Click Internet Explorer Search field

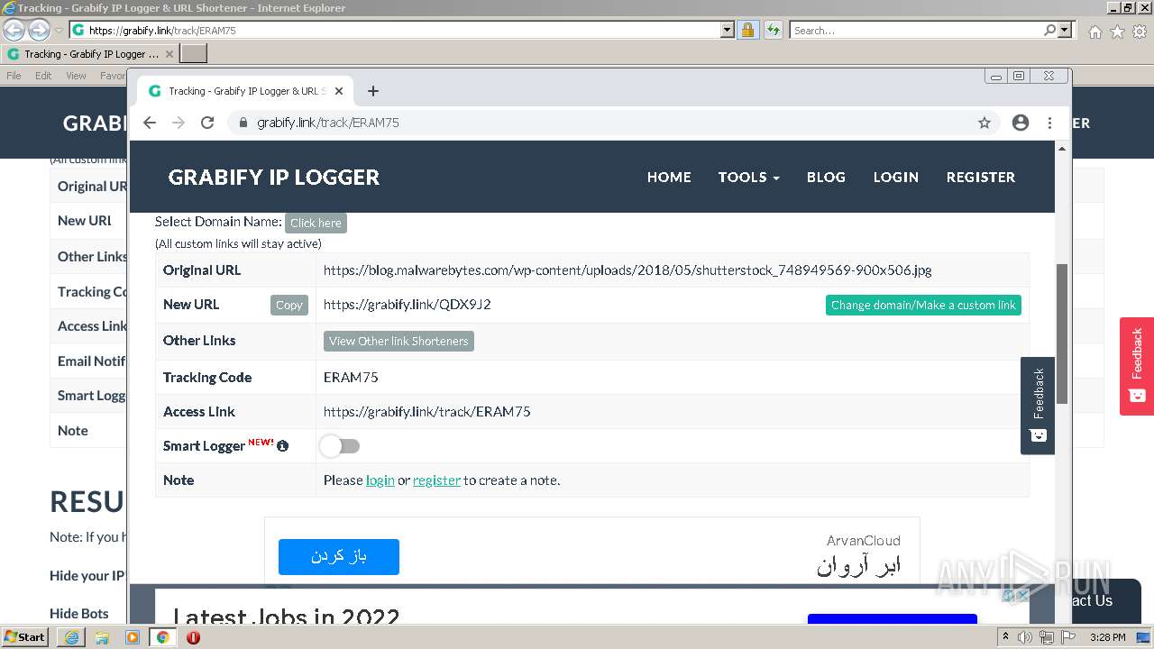[917, 30]
